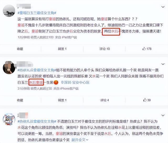The height and width of the screenshot is (143, 168).
Task: Open 评论 10 comments on first post
Action: 104,49
